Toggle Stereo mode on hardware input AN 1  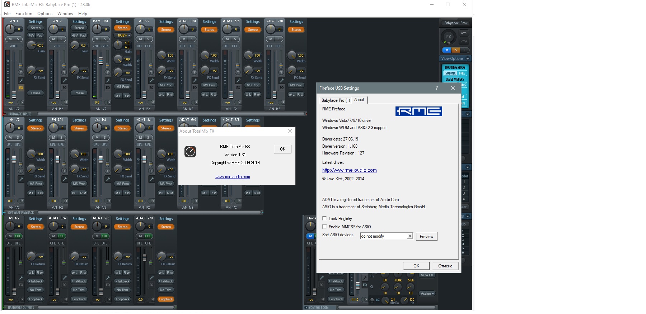(36, 28)
